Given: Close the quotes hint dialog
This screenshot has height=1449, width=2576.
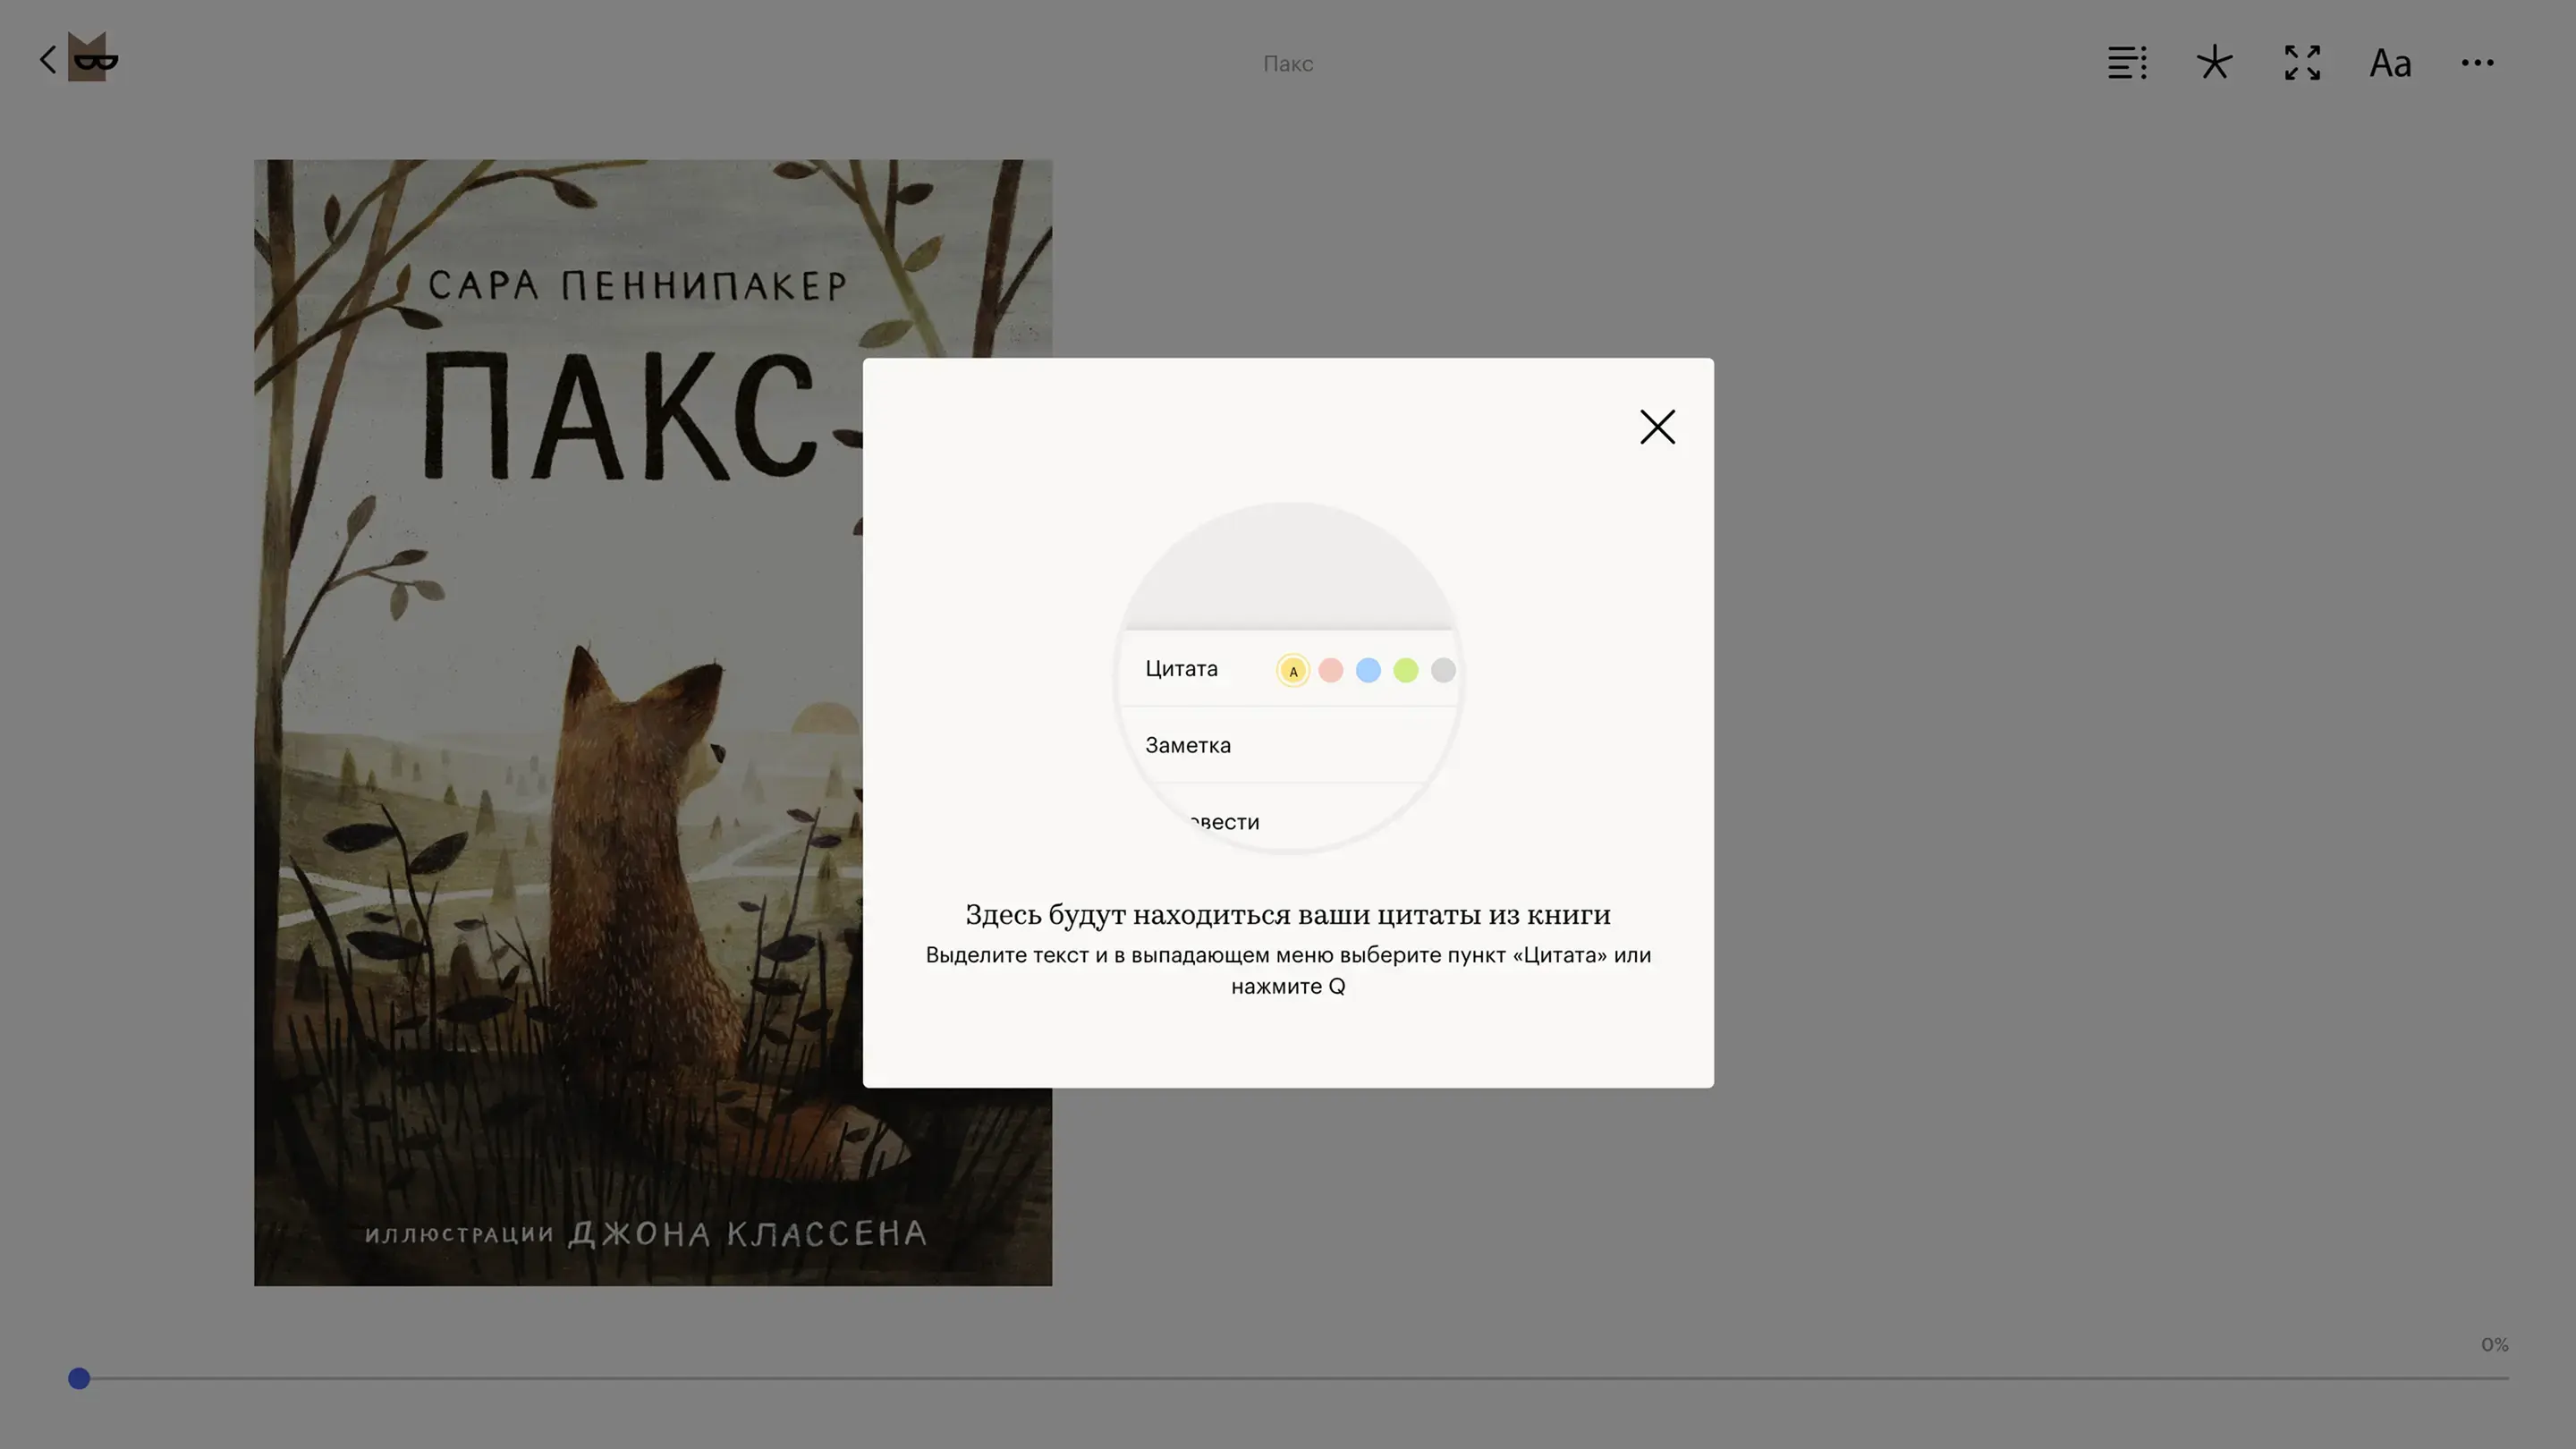Looking at the screenshot, I should 1657,427.
